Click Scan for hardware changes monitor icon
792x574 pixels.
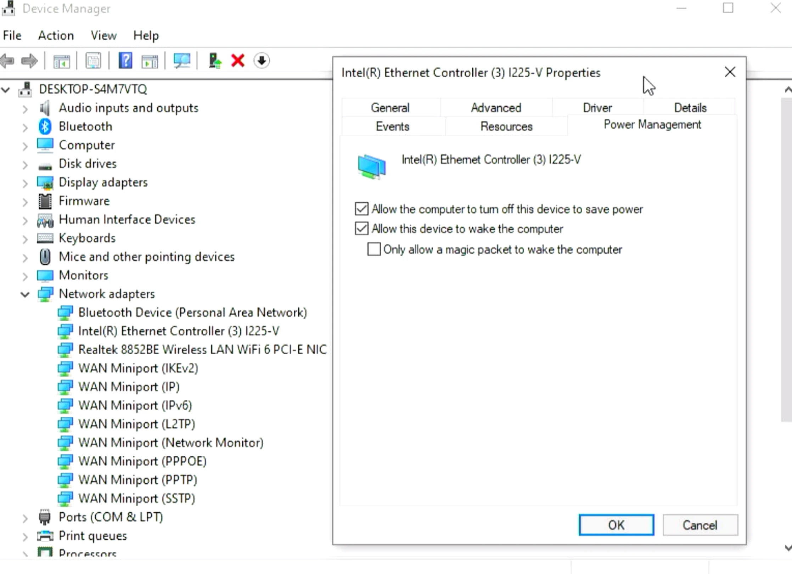[182, 61]
